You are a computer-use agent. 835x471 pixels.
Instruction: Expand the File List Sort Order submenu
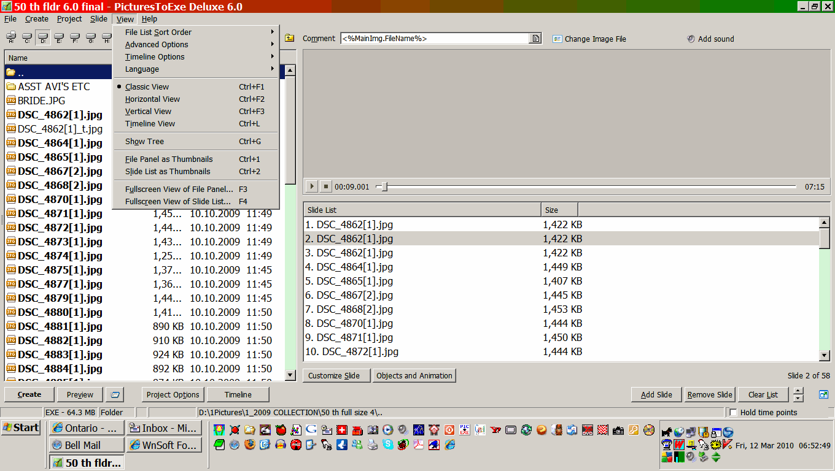point(196,32)
